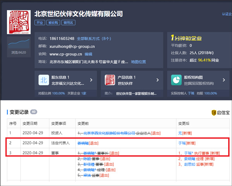Click actual controller name 于瑶 in card
Viewport: 232px width, 186px height.
[191, 93]
